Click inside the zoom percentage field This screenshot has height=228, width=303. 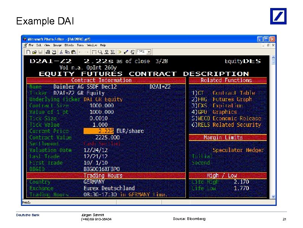pyautogui.click(x=142, y=52)
